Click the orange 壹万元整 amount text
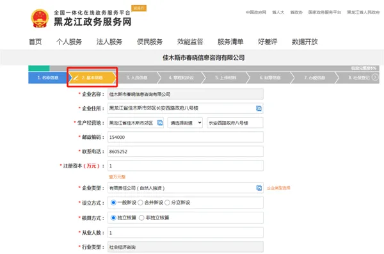 (117, 177)
